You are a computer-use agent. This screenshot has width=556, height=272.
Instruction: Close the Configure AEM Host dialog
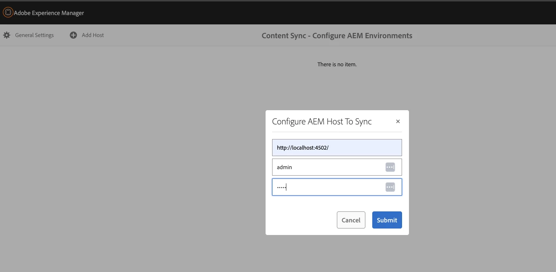pyautogui.click(x=398, y=122)
